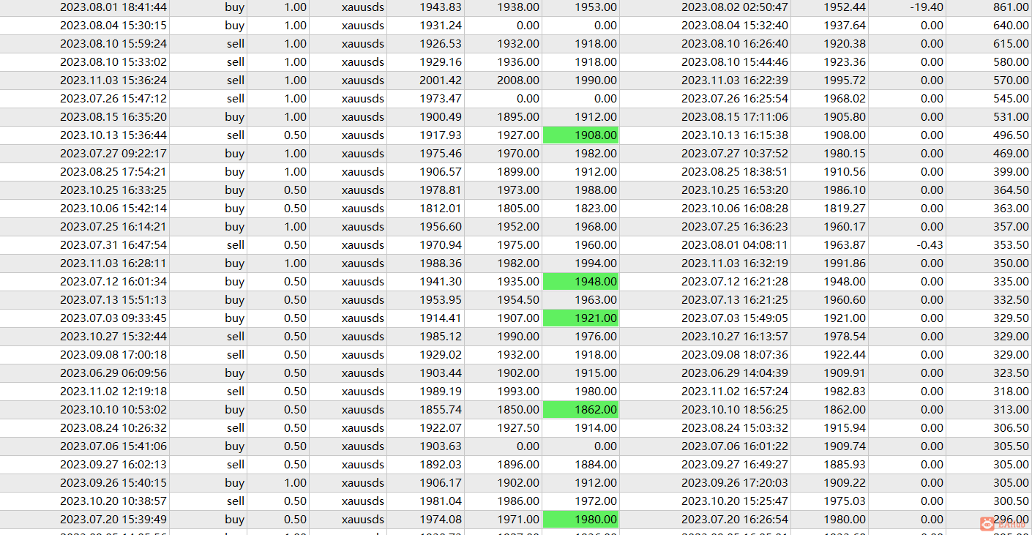Select the profit cell 570.00
Image resolution: width=1032 pixels, height=535 pixels.
point(1012,81)
